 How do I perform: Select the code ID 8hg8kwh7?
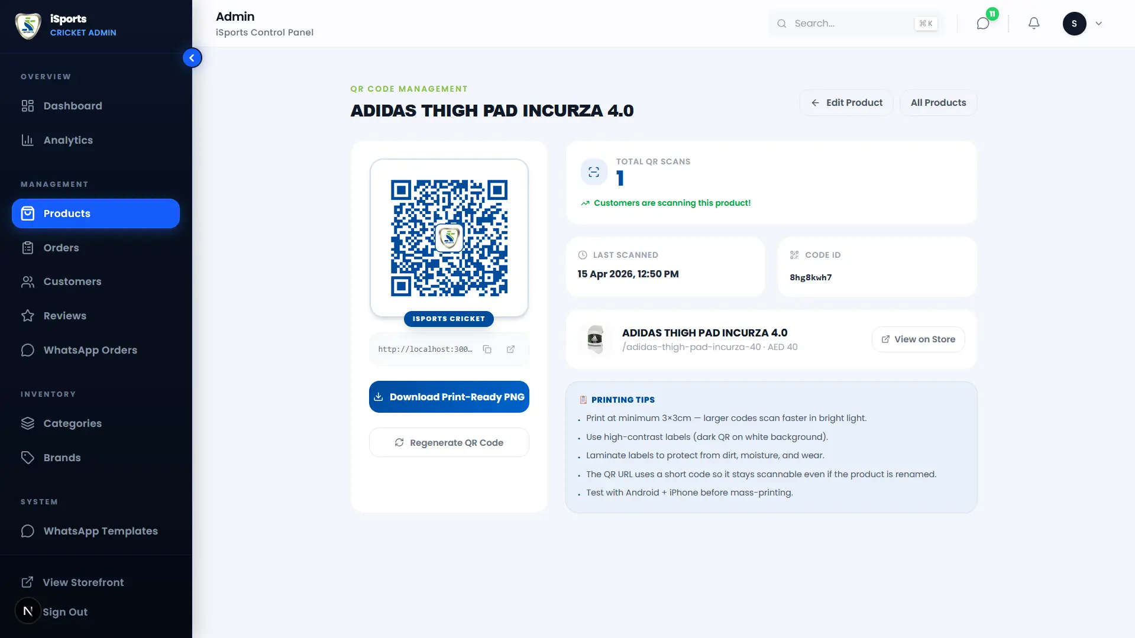811,277
